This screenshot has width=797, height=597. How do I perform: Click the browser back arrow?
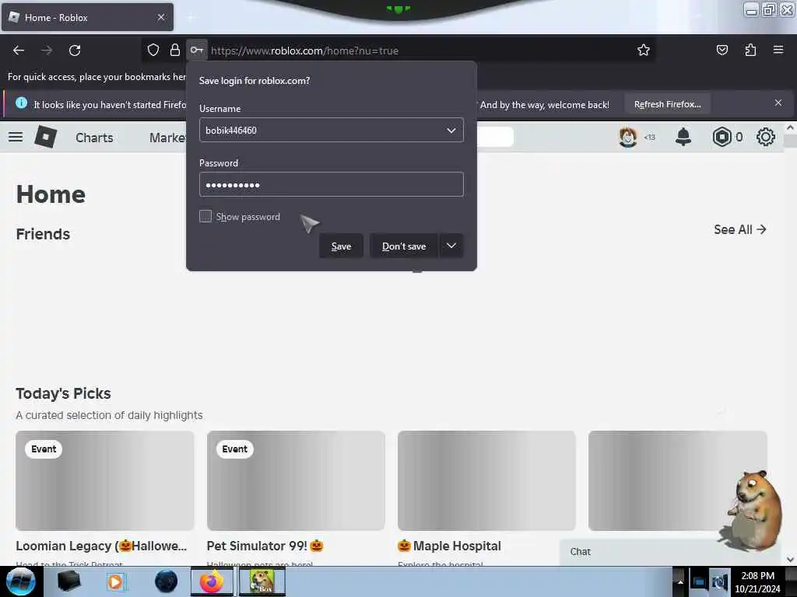[19, 51]
